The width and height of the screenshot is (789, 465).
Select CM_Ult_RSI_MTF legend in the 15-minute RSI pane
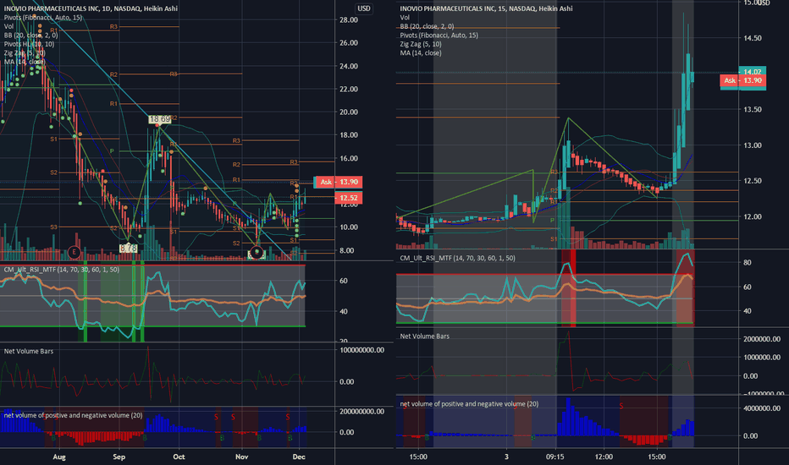457,258
